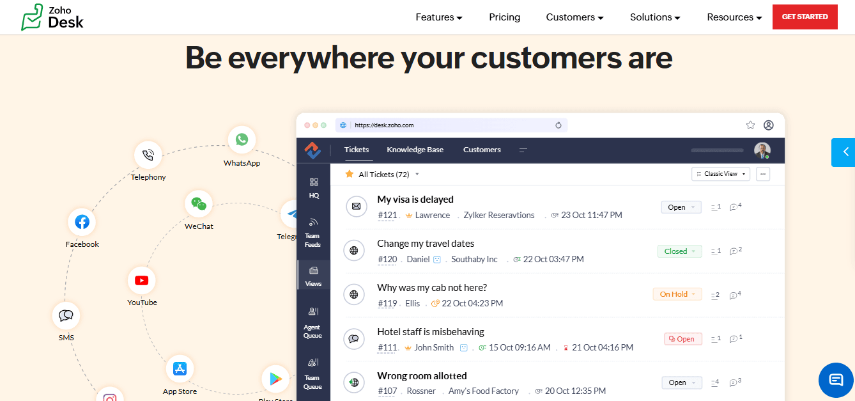Click the Zoho Desk logo
855x401 pixels.
[52, 17]
